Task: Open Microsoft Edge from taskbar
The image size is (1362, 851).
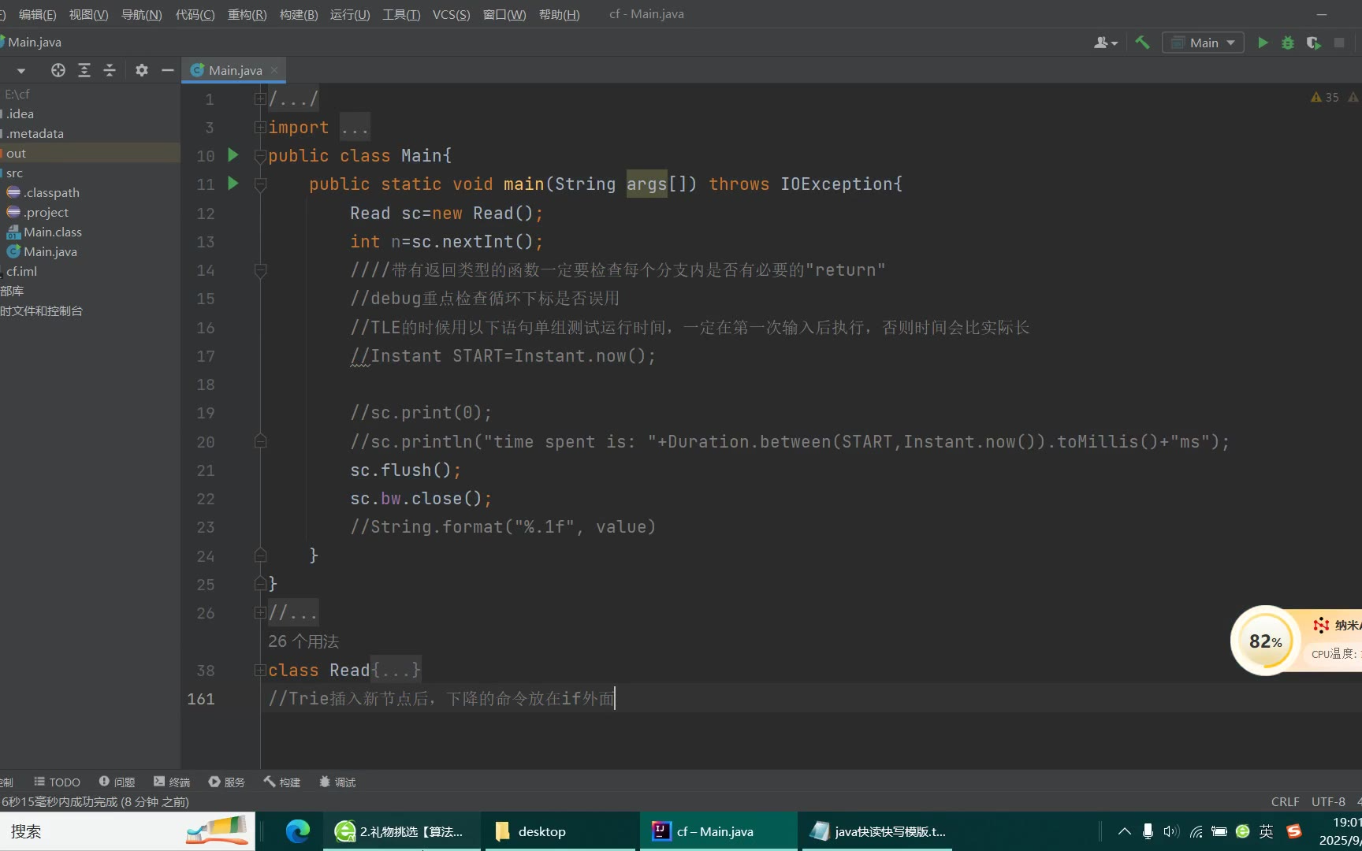Action: [298, 831]
